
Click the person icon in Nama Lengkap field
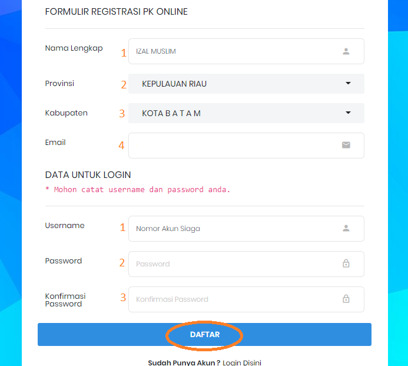pyautogui.click(x=346, y=51)
